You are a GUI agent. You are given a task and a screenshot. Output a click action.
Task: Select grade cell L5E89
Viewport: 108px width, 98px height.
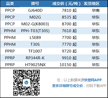click(x=35, y=38)
